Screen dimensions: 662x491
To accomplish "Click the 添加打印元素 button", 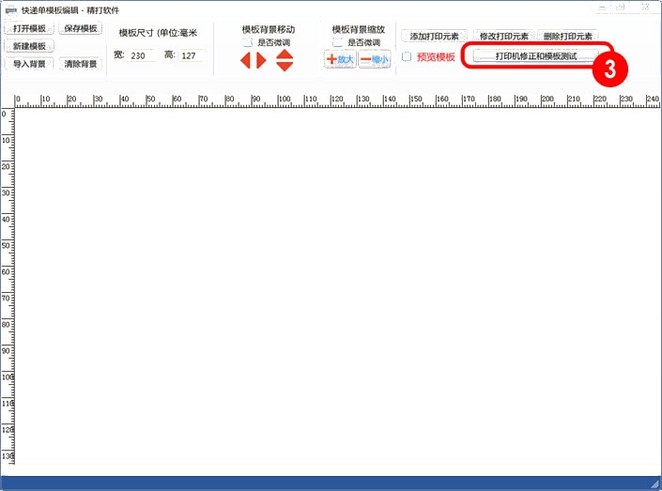I will 433,37.
